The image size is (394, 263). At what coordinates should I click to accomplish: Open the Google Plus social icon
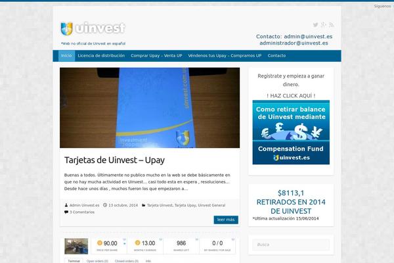tap(323, 25)
